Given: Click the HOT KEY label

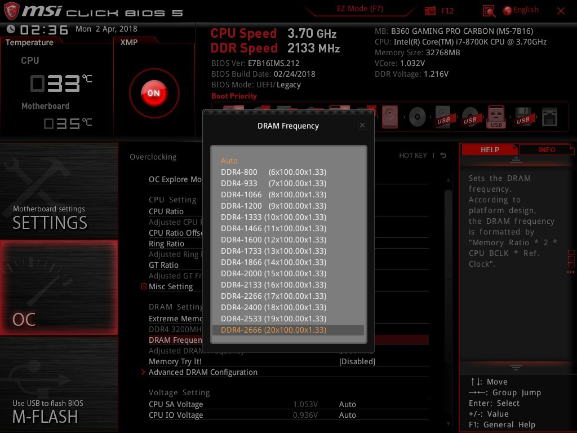Looking at the screenshot, I should point(413,156).
